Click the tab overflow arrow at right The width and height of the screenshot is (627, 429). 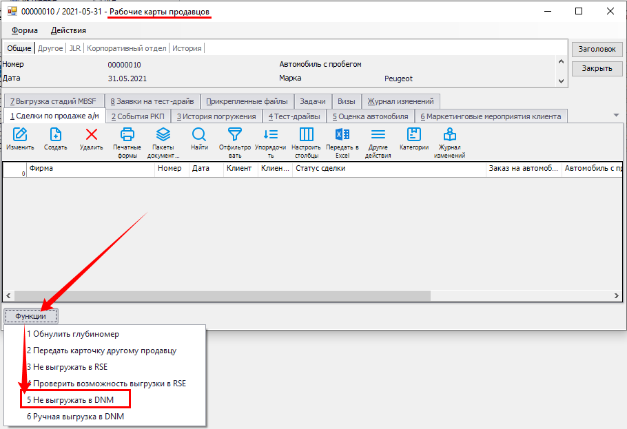pos(615,115)
